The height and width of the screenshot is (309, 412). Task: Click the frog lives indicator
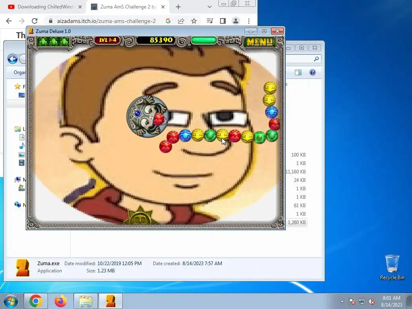54,41
